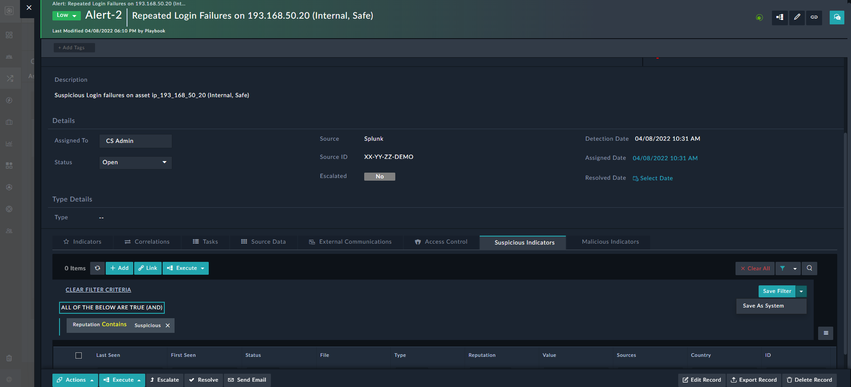Click Select Date for Resolved Date
This screenshot has height=387, width=851.
[653, 178]
